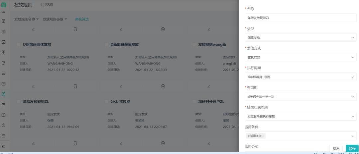This screenshot has height=154, width=359.
Task: Click date 2021-03-22 16:22:33
Action: tap(151, 70)
